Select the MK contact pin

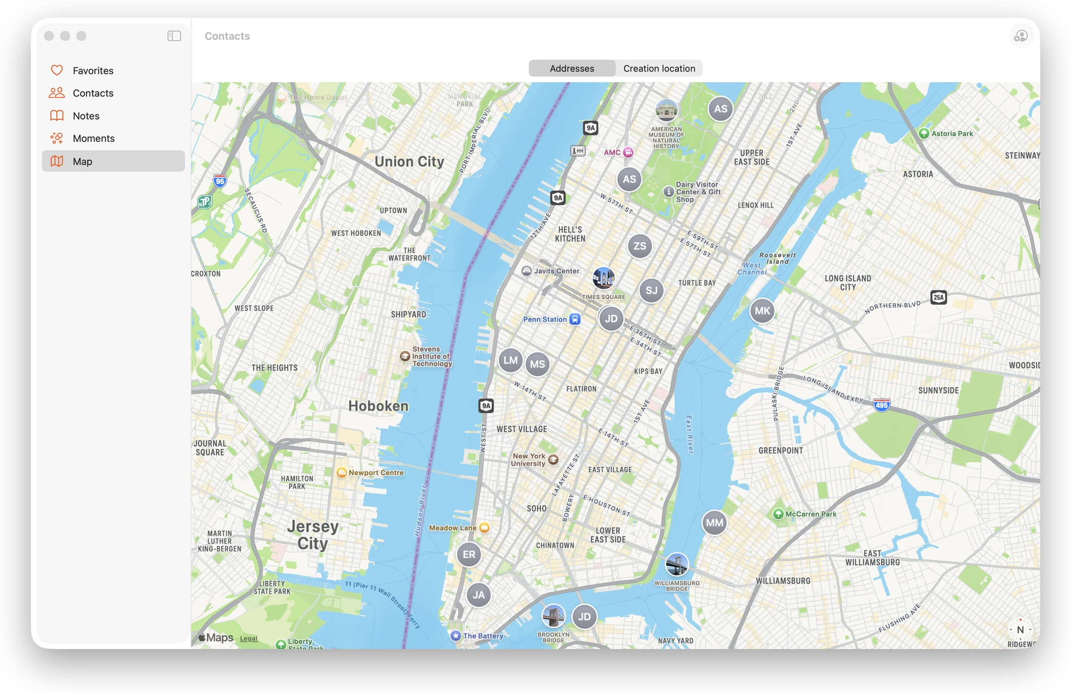[x=762, y=311]
